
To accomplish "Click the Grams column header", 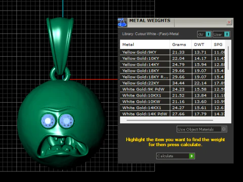I will (x=181, y=44).
